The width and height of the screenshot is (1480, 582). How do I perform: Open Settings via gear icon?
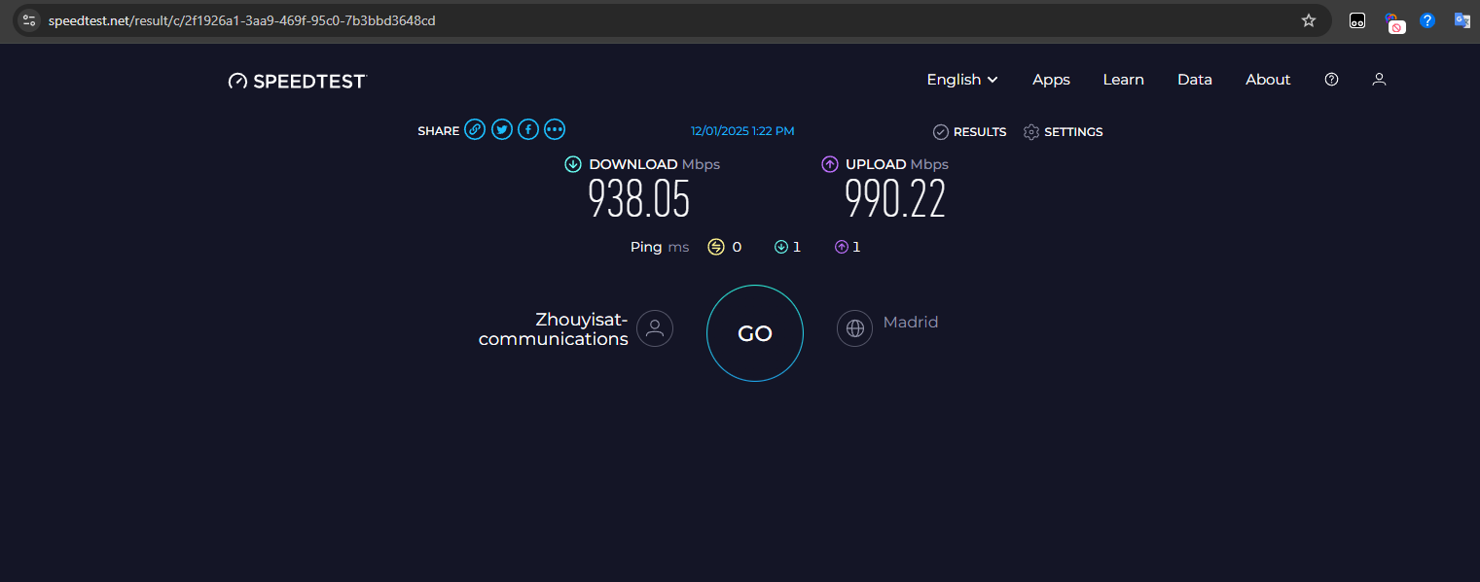click(1030, 131)
